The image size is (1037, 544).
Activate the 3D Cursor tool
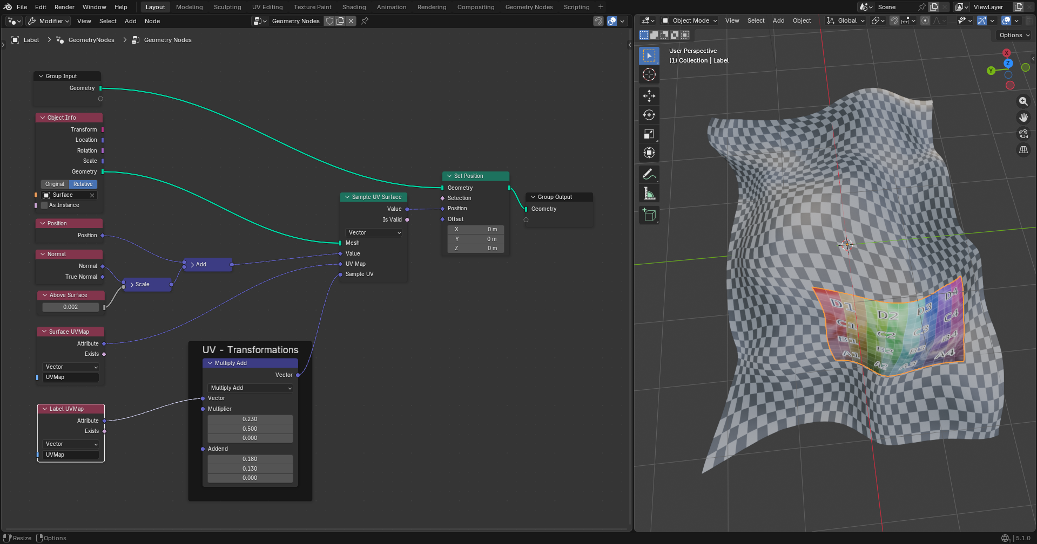click(649, 74)
